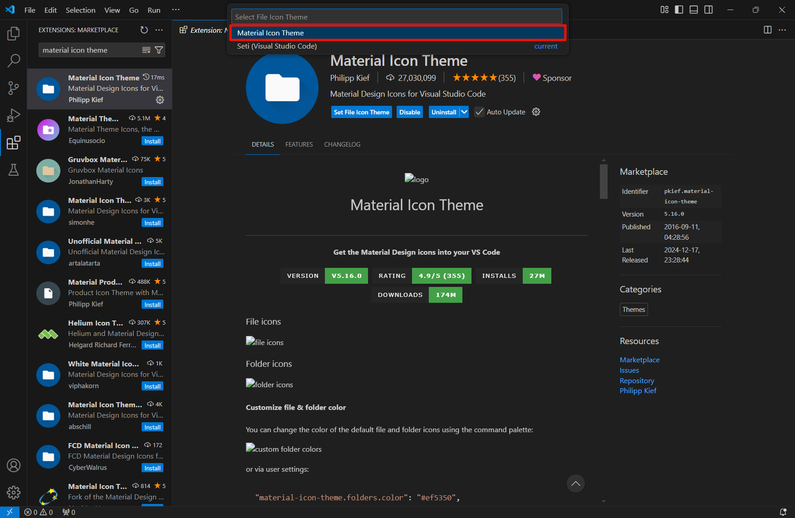Image resolution: width=795 pixels, height=518 pixels.
Task: Toggle the Auto Update checkbox
Action: coord(479,112)
